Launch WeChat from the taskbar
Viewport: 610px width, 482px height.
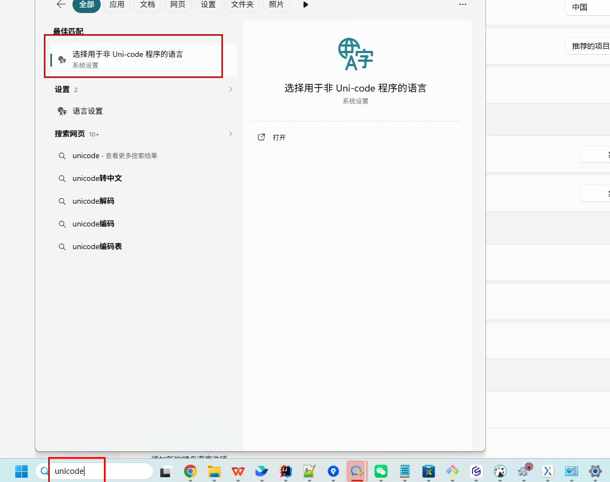(x=381, y=471)
